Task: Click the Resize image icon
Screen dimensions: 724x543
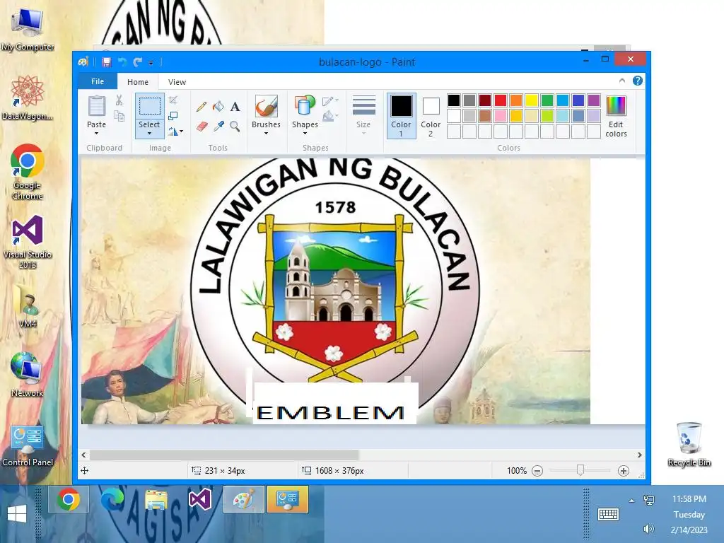Action: [x=173, y=116]
